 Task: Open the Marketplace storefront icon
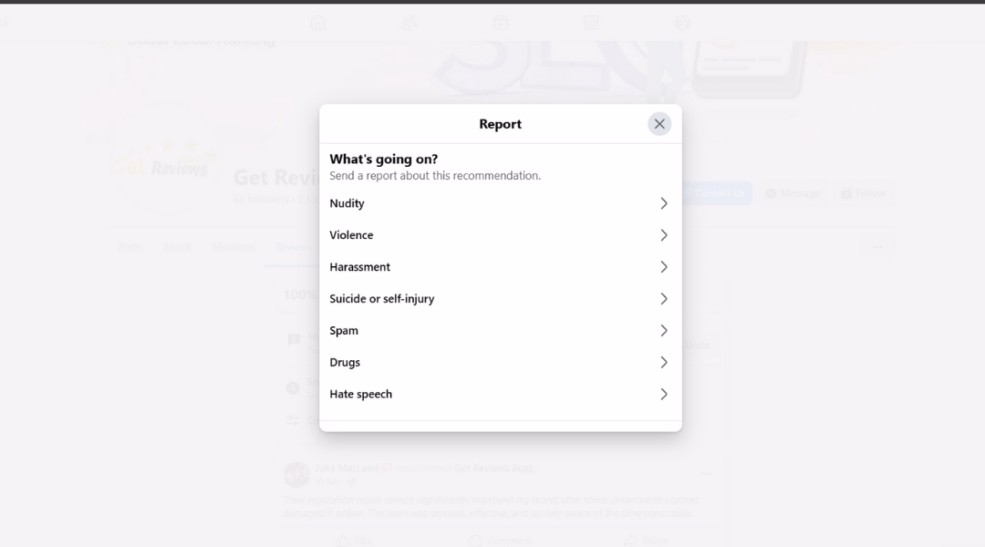click(x=591, y=22)
